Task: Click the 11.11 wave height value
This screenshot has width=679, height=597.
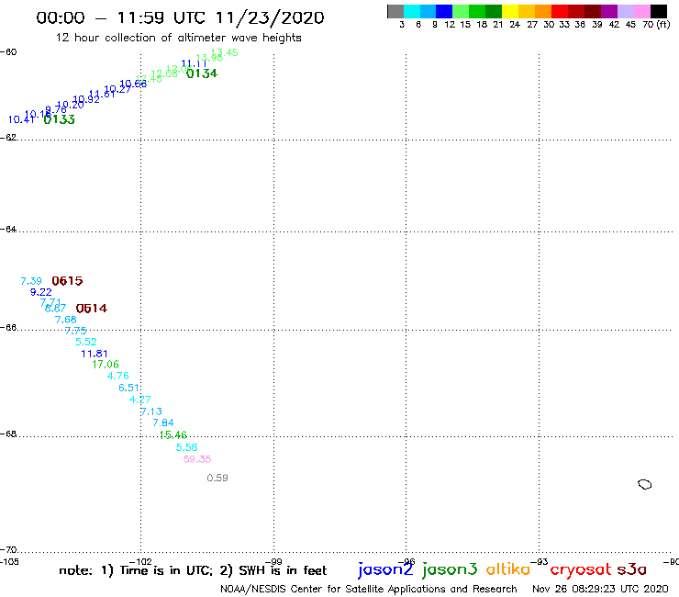Action: click(x=194, y=63)
